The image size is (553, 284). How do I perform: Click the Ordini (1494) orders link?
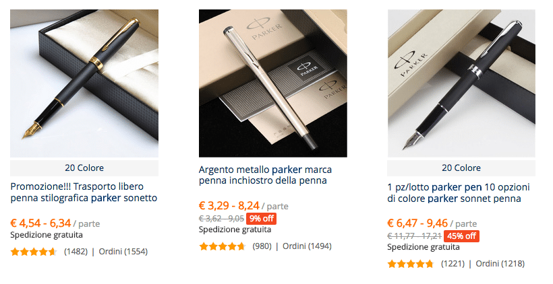tap(307, 246)
